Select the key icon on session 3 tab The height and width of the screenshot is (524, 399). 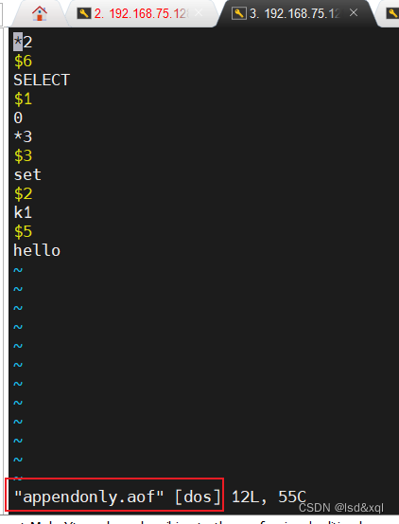[238, 13]
